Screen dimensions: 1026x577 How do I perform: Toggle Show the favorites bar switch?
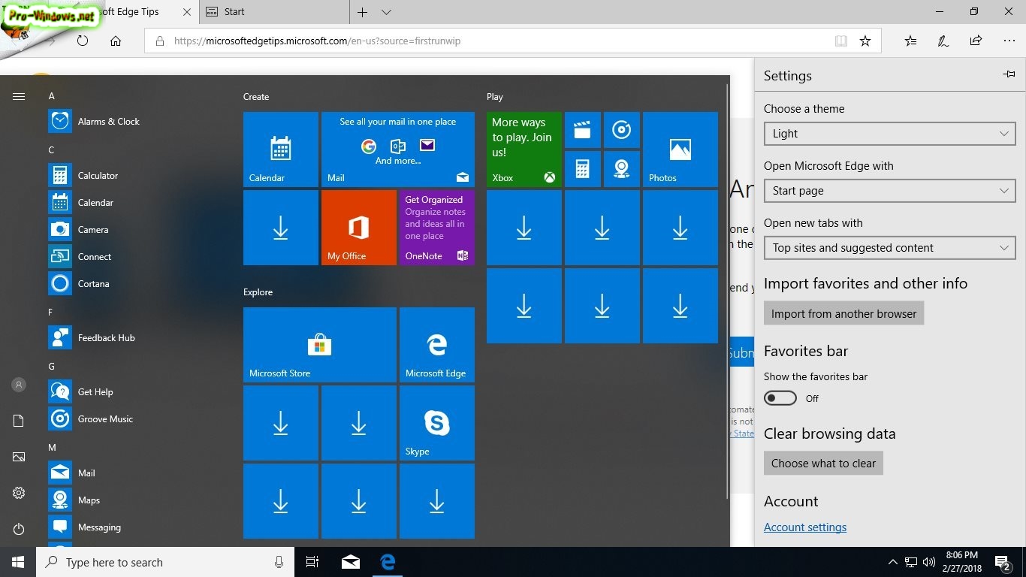pyautogui.click(x=780, y=398)
